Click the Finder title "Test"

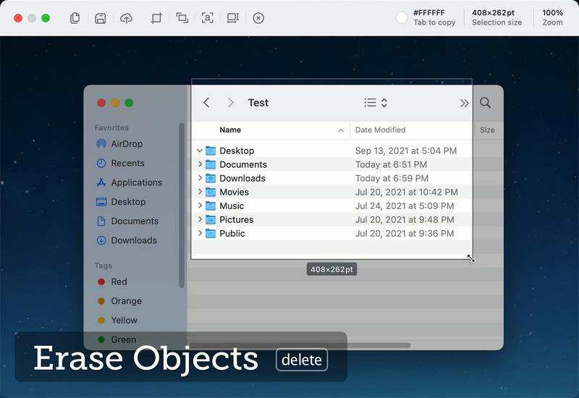tap(258, 103)
